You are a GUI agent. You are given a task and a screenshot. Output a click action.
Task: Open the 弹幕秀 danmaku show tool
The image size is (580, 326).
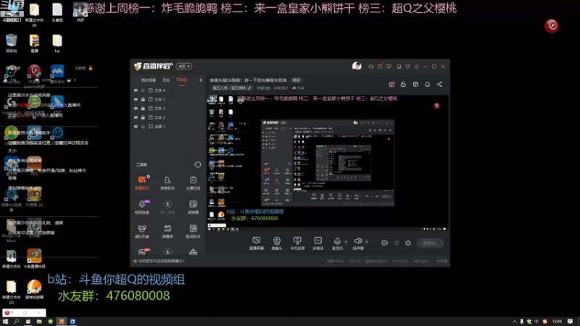click(x=167, y=231)
